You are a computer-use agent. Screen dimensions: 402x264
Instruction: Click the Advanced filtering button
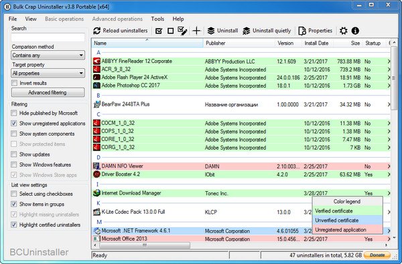coord(48,92)
